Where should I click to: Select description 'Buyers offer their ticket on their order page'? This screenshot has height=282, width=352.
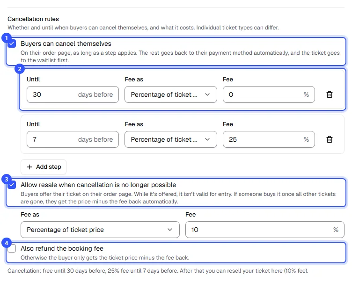(x=178, y=198)
